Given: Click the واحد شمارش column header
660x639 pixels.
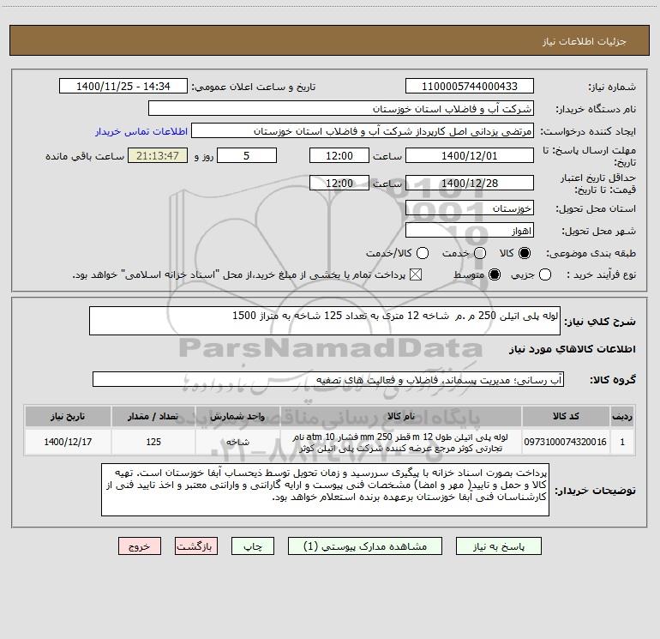Looking at the screenshot, I should [237, 416].
